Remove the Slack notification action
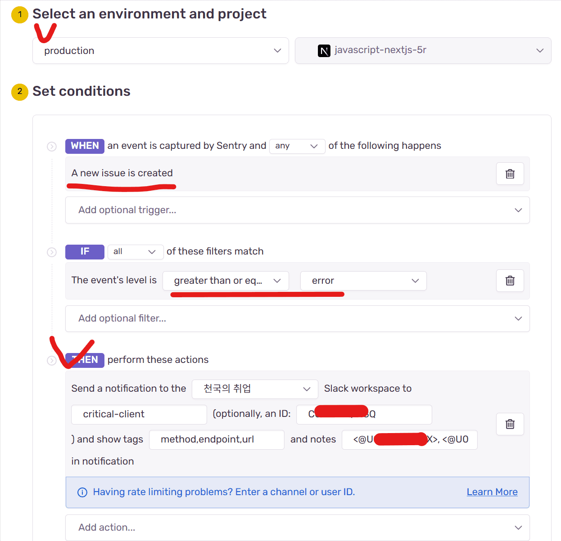 click(x=510, y=424)
